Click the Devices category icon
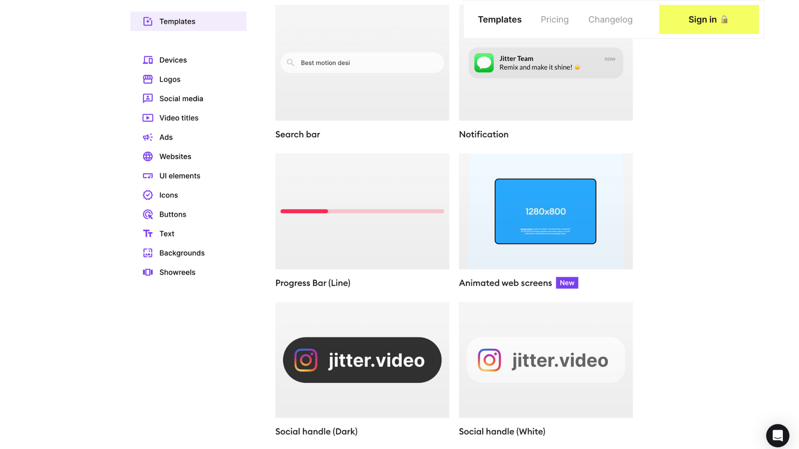This screenshot has height=449, width=799. point(148,60)
